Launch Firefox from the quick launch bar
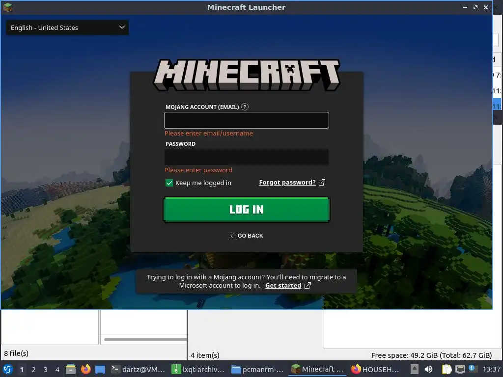This screenshot has height=377, width=503. point(85,369)
